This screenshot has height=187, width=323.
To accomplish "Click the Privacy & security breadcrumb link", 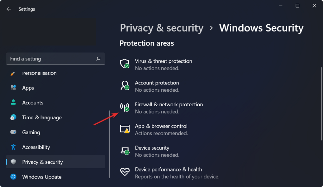I will 162,28.
